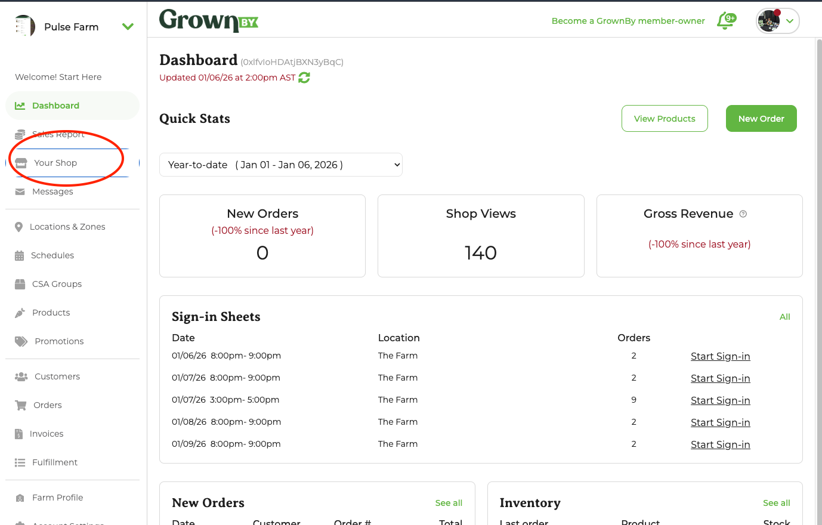
Task: Click the Promotions tag icon
Action: (21, 341)
